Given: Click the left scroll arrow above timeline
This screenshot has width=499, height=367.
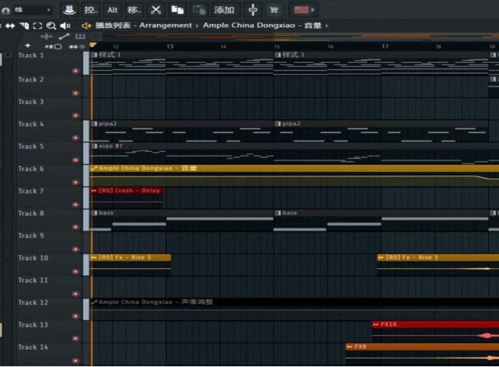Looking at the screenshot, I should [96, 36].
